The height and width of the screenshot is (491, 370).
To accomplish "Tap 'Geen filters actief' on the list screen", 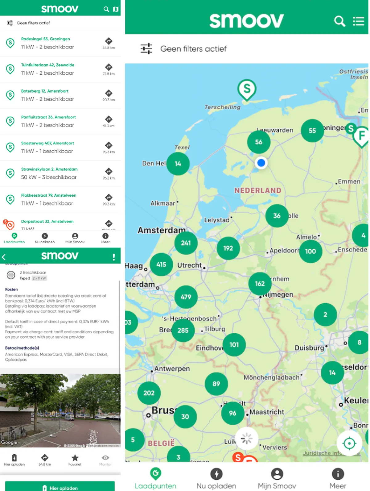I will (33, 23).
